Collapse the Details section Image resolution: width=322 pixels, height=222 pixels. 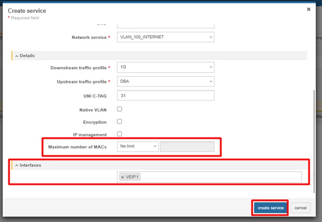(x=27, y=55)
